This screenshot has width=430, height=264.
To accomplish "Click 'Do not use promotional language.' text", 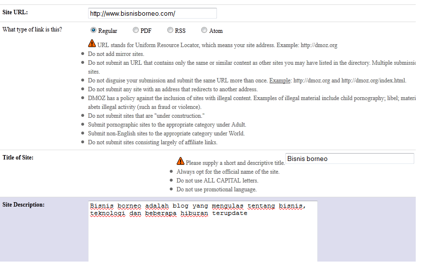I will [x=216, y=189].
